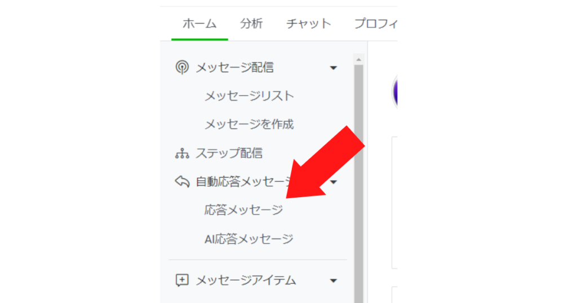Select the メッセージ配信 menu heading

[235, 68]
